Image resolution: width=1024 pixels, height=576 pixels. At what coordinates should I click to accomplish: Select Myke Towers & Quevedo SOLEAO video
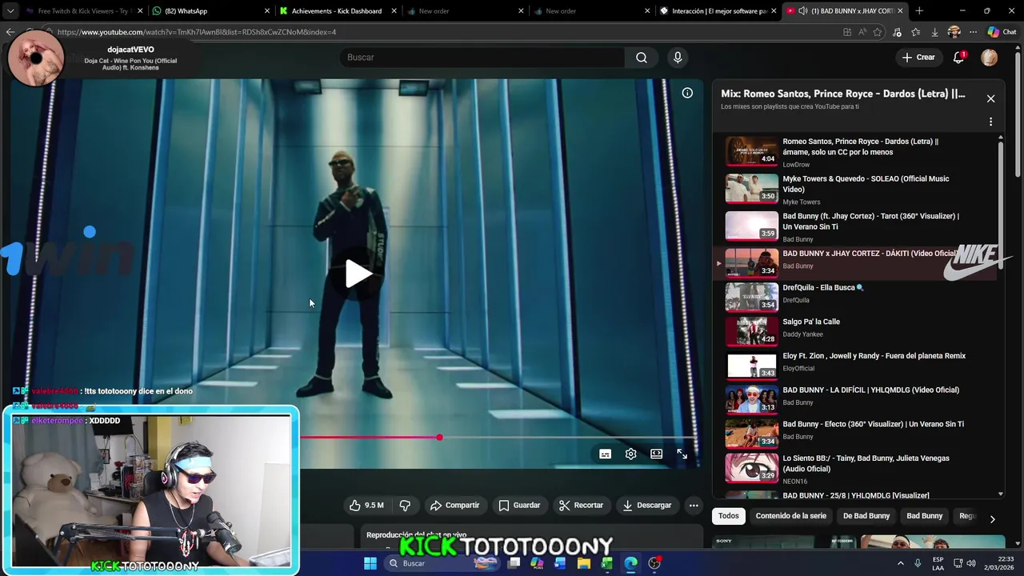[856, 190]
